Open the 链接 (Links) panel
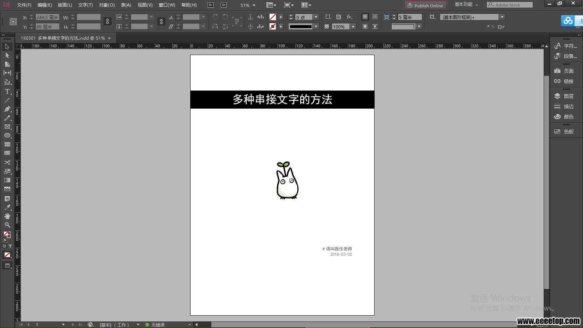This screenshot has width=583, height=328. [564, 81]
